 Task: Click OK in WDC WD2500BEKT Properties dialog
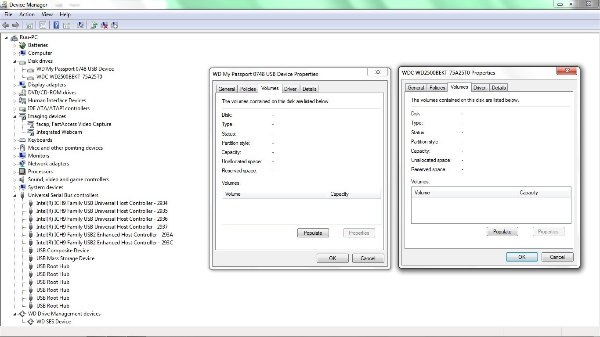click(x=522, y=257)
